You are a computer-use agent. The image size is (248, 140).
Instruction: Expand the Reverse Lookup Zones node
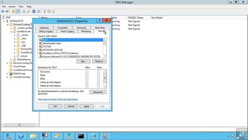pyautogui.click(x=7, y=63)
